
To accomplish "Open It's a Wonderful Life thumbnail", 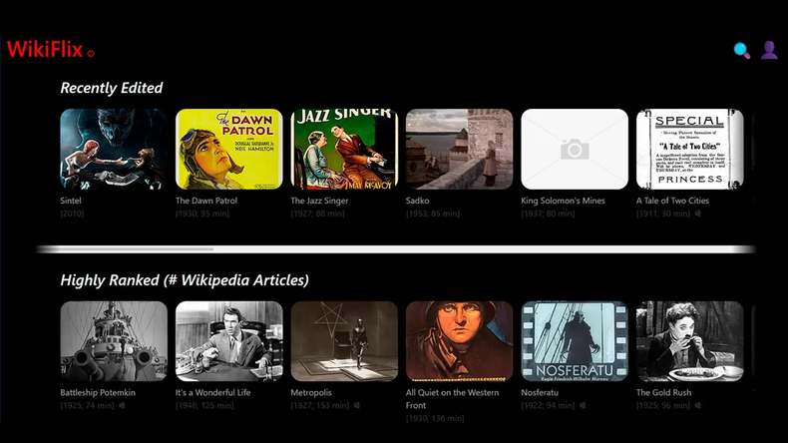I will point(228,341).
